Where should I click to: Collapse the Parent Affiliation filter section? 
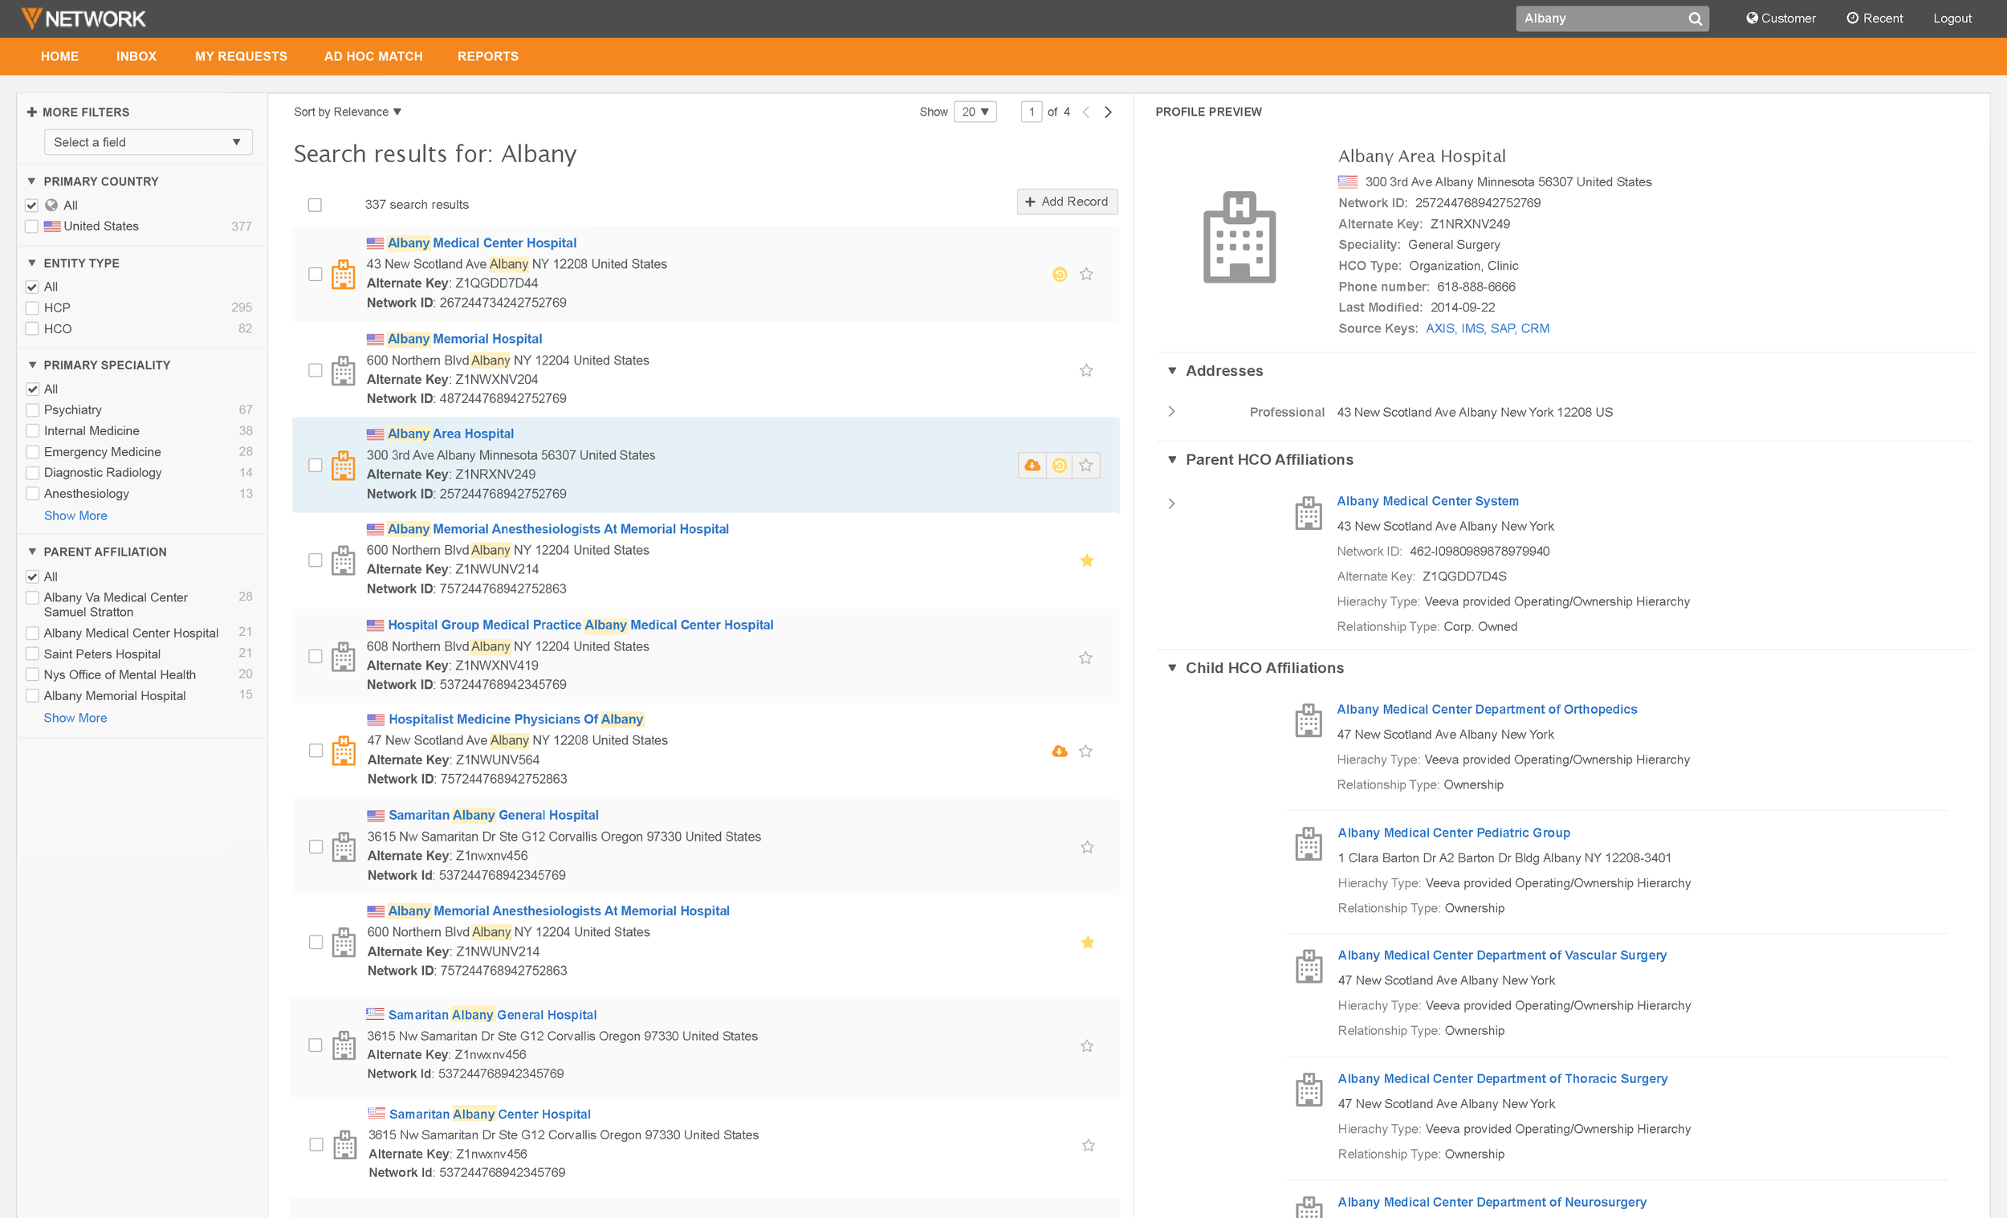(31, 552)
